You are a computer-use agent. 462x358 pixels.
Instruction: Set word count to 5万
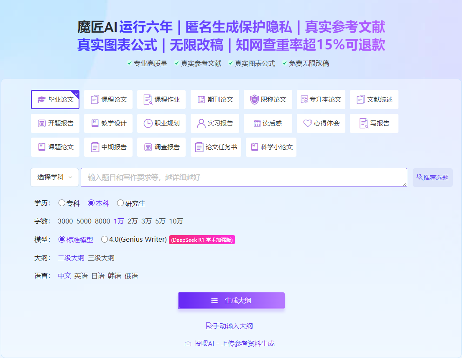coord(160,221)
